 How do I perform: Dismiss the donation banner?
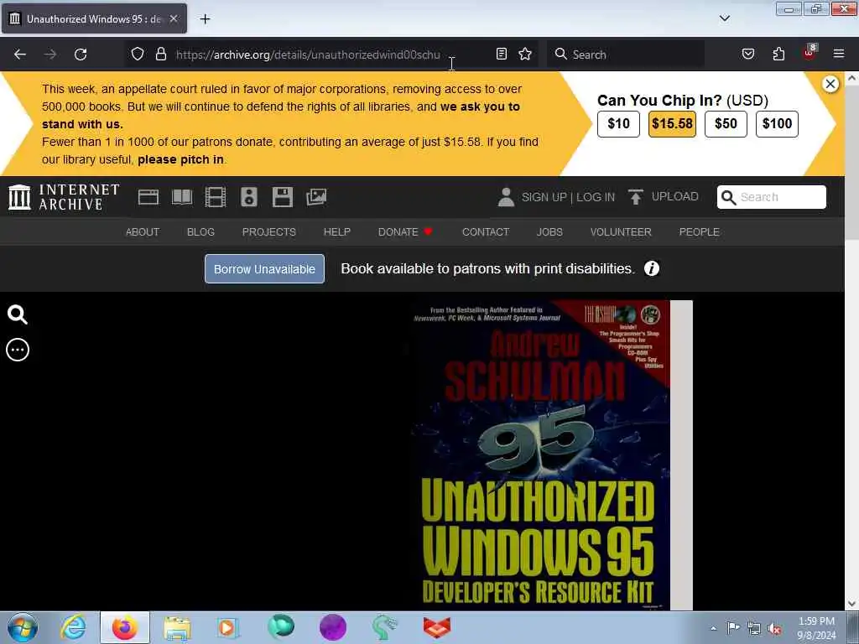click(x=830, y=84)
